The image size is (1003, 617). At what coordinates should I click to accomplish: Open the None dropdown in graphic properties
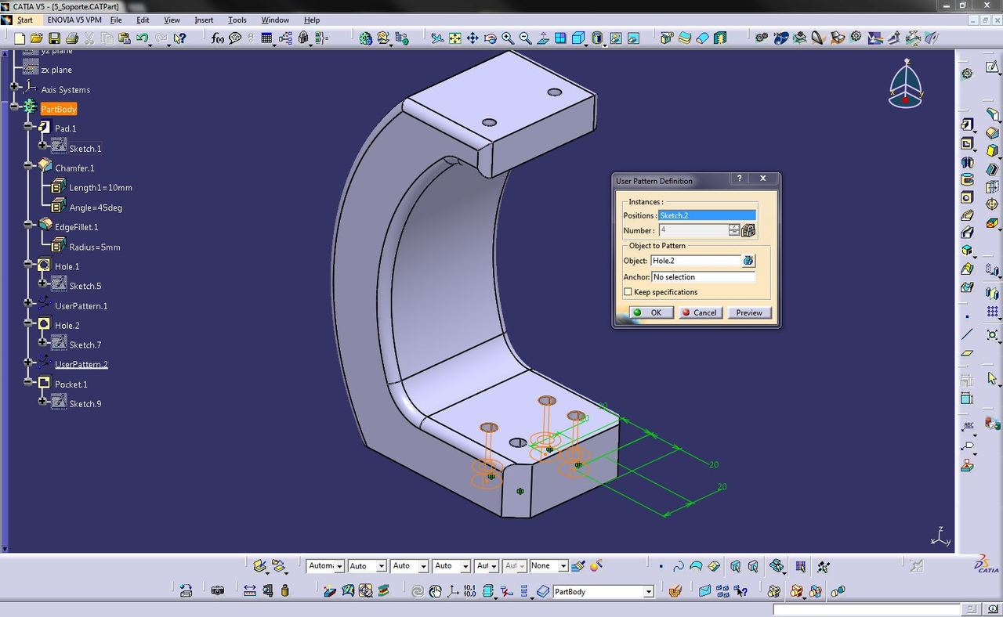pyautogui.click(x=563, y=566)
